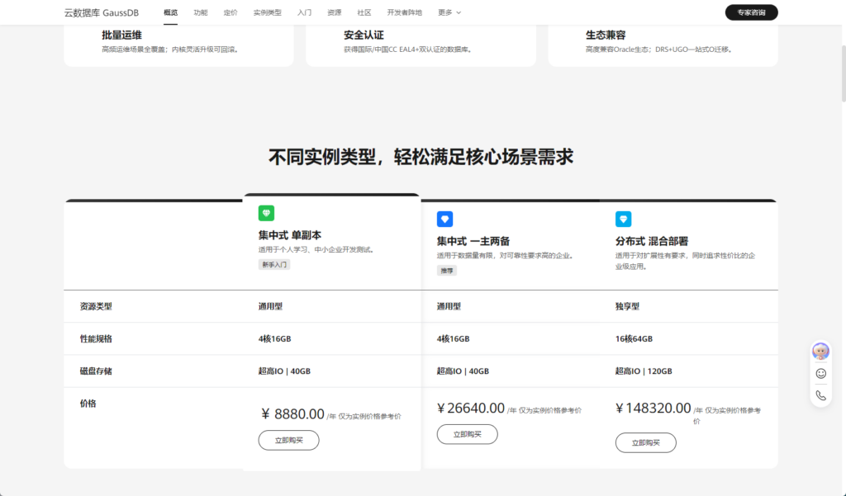Select the 概览 tab
Screen dimensions: 846x496
170,12
